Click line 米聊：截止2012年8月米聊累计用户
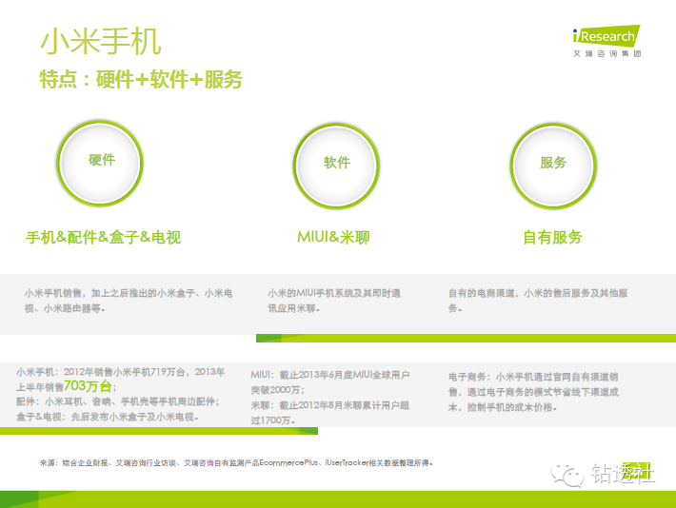676x508 pixels. pos(330,412)
